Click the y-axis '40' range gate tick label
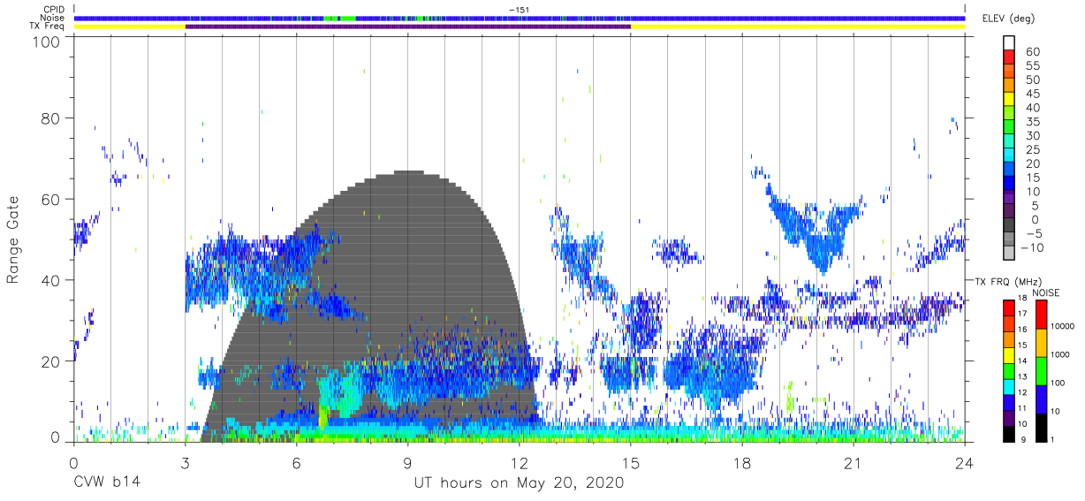This screenshot has height=501, width=1085. [50, 280]
